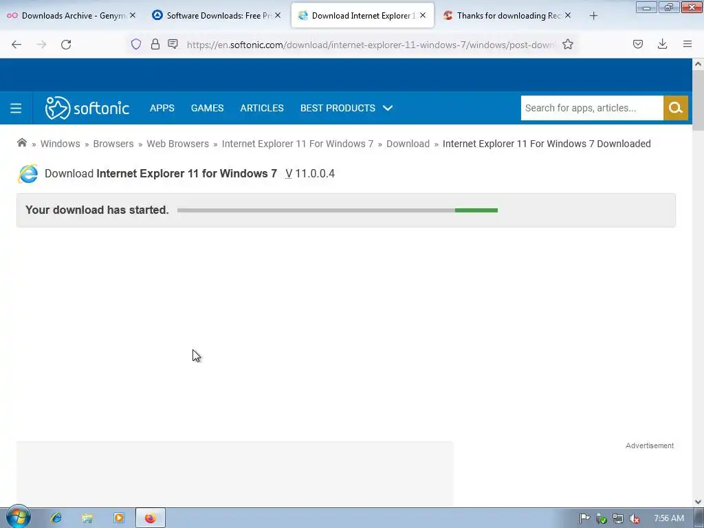
Task: Click the download progress bar
Action: [337, 210]
